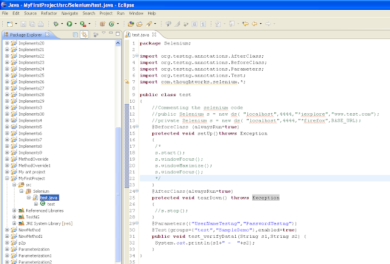The image size is (390, 264).
Task: Toggle folding of the setUp method
Action: click(x=136, y=127)
